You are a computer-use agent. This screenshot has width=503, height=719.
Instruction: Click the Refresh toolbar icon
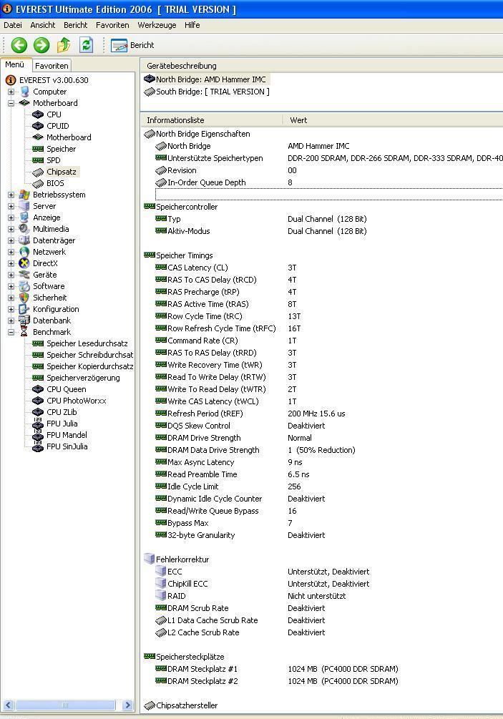click(86, 45)
